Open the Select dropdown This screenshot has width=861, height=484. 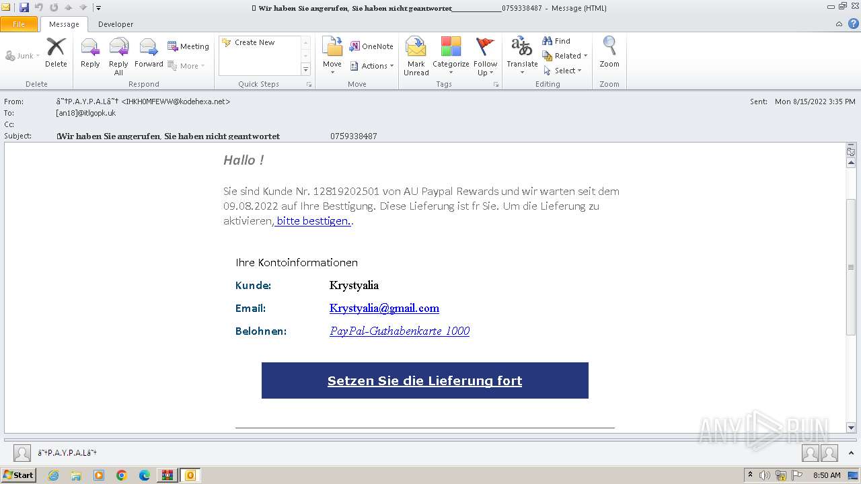[x=562, y=71]
